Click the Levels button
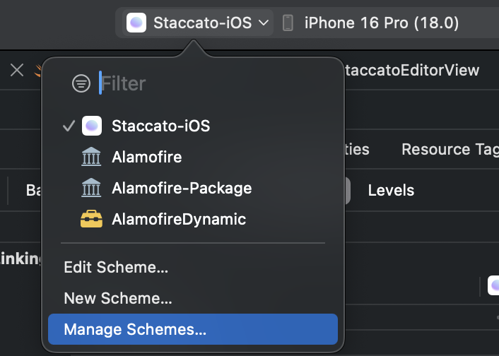499x356 pixels. pyautogui.click(x=391, y=190)
